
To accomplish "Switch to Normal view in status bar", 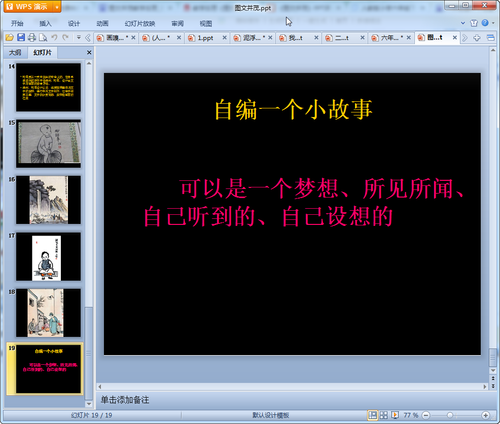I will (372, 415).
